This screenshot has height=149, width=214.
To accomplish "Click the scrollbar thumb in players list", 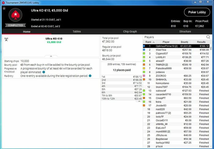I will pos(211,48).
